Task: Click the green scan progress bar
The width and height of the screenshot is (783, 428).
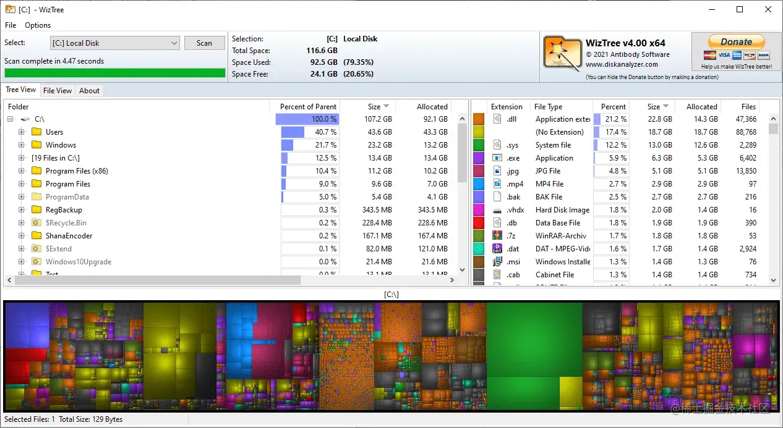Action: coord(114,72)
